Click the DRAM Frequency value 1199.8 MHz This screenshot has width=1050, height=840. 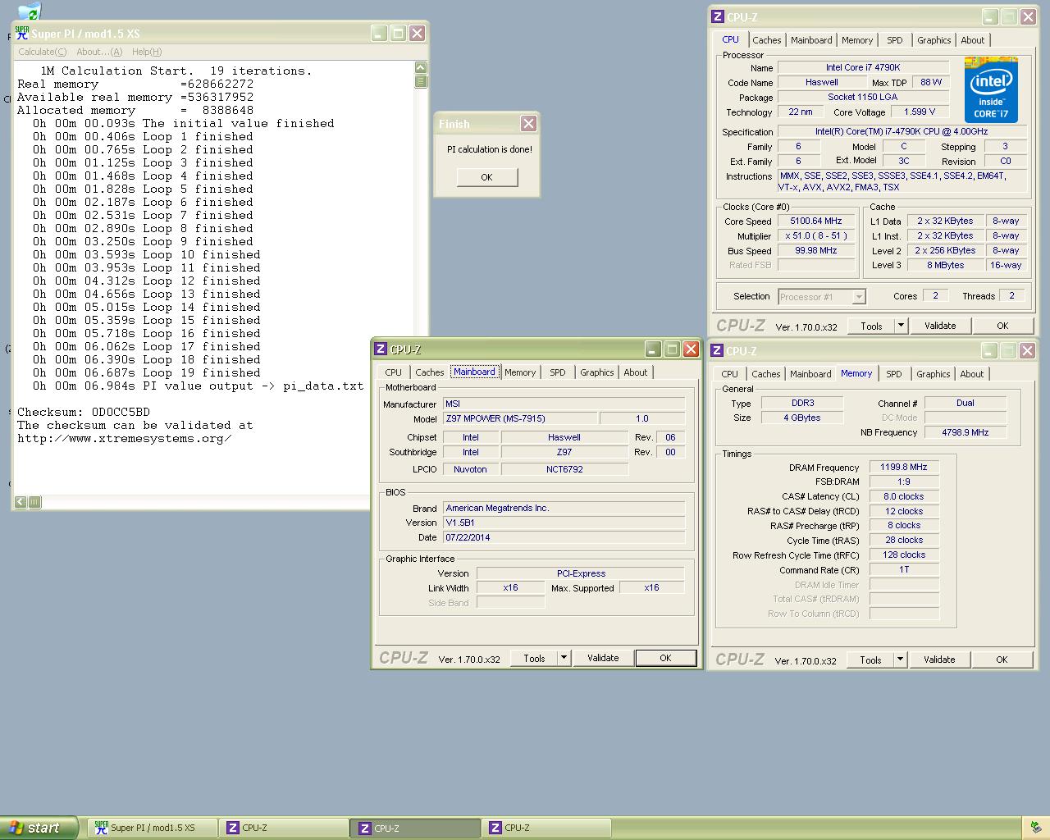tap(904, 468)
